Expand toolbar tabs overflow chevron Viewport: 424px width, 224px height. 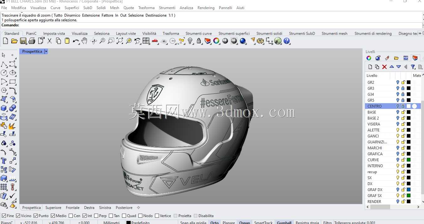tap(420, 33)
